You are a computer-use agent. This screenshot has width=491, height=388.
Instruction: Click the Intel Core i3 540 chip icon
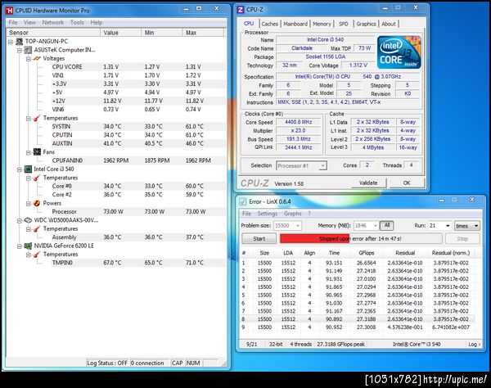(x=28, y=169)
